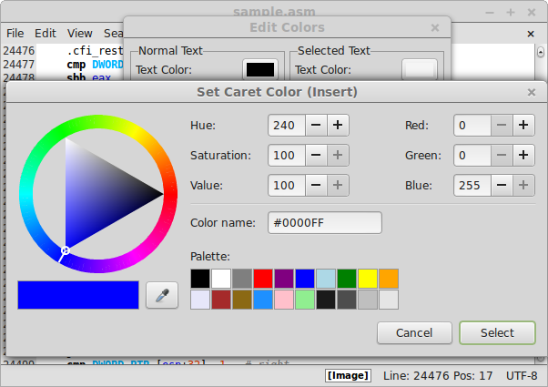
Task: Choose the purple palette swatch
Action: coord(284,279)
